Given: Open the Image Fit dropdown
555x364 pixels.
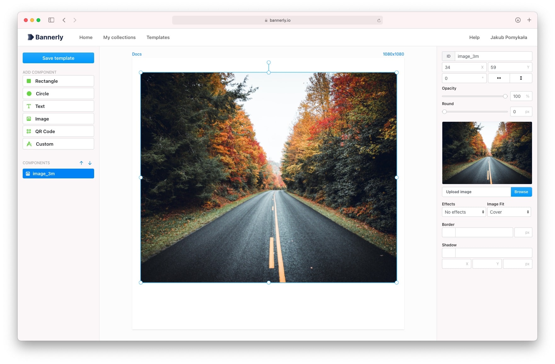Looking at the screenshot, I should [509, 212].
